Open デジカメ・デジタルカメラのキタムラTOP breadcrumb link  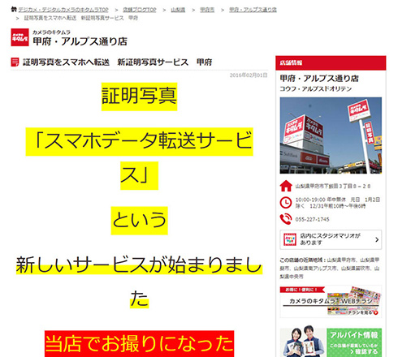pyautogui.click(x=63, y=10)
